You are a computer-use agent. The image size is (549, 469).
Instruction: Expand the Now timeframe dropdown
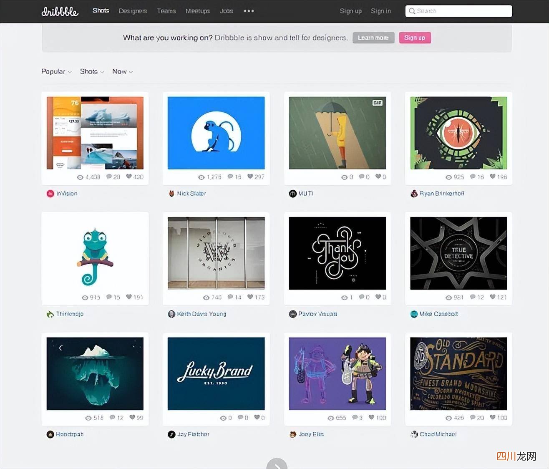click(123, 72)
